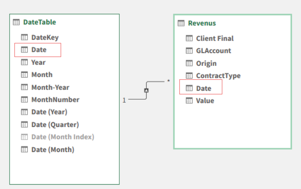Image resolution: width=301 pixels, height=189 pixels.
Task: Select the hidden Date (Month Index) field name
Action: [x=63, y=137]
